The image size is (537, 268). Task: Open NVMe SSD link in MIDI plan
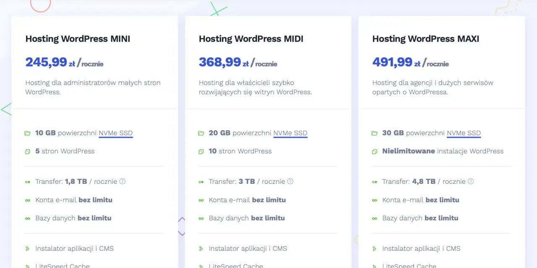pos(290,133)
